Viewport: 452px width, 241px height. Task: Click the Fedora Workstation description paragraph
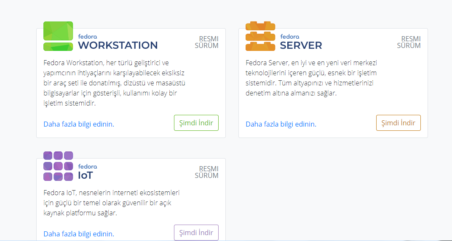click(x=115, y=83)
